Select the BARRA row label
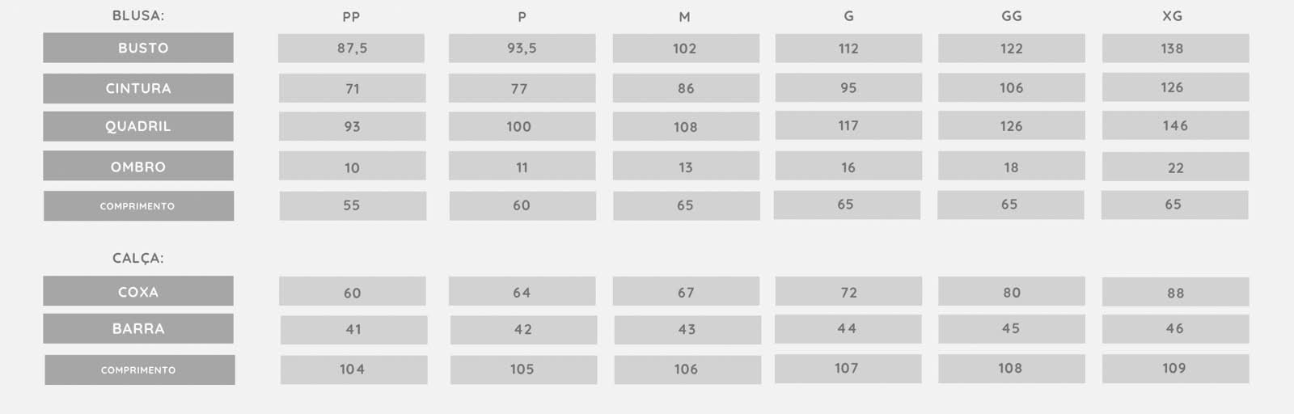Screen dimensions: 1294x414 [138, 328]
